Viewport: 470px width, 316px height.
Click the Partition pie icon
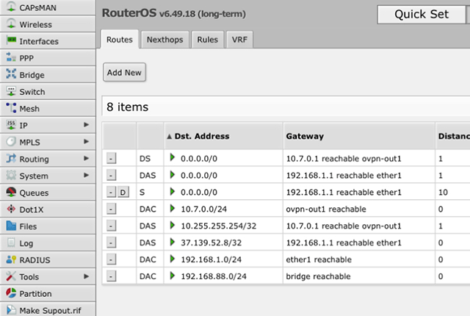pos(11,293)
